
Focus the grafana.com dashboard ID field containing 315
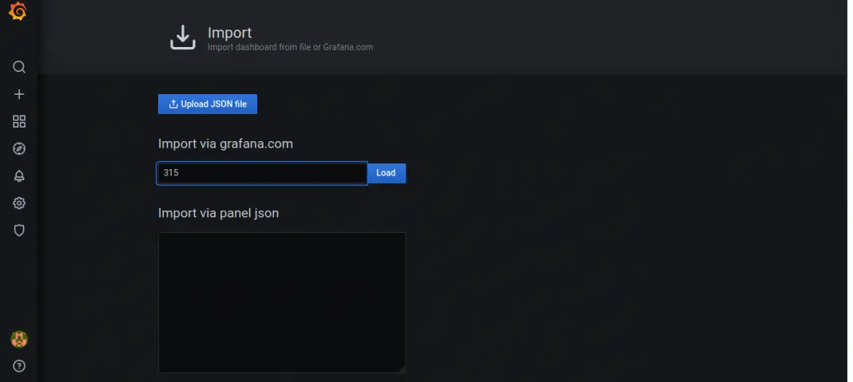(x=262, y=173)
